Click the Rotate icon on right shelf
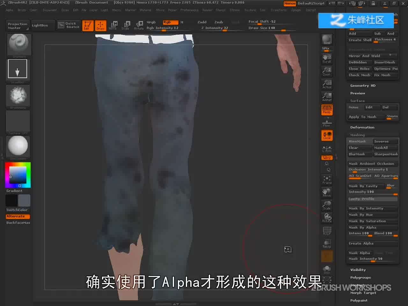 [x=327, y=218]
